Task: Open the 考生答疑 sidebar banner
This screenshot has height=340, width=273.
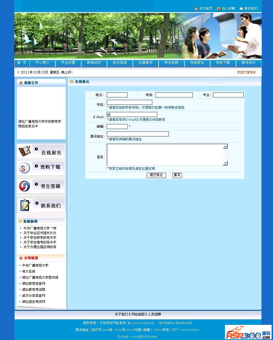Action: tap(41, 186)
